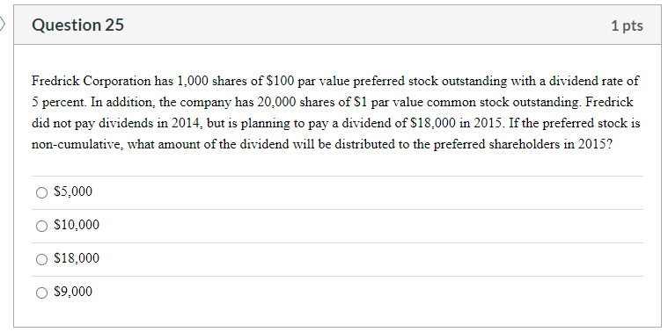Click the "Question 25" heading

78,25
